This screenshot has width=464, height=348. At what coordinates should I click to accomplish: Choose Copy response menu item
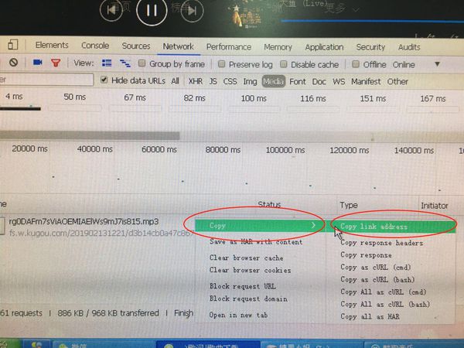pyautogui.click(x=366, y=254)
